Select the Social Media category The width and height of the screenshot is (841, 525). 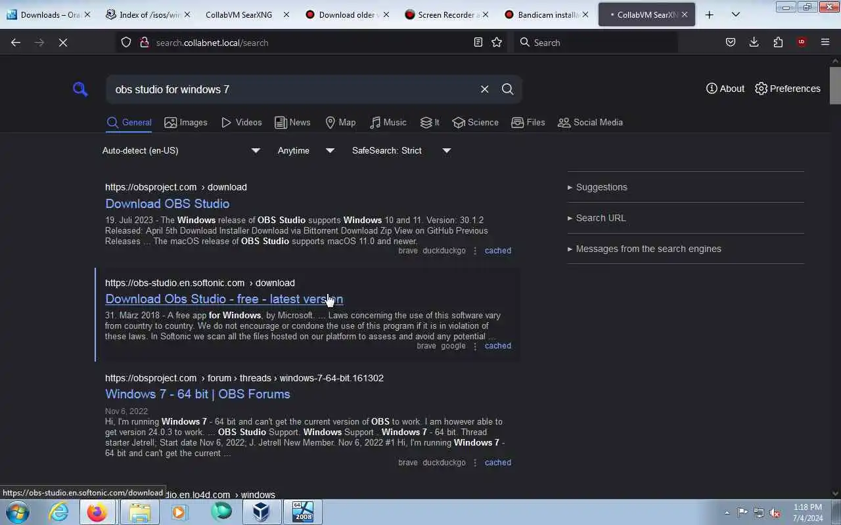[x=590, y=122]
